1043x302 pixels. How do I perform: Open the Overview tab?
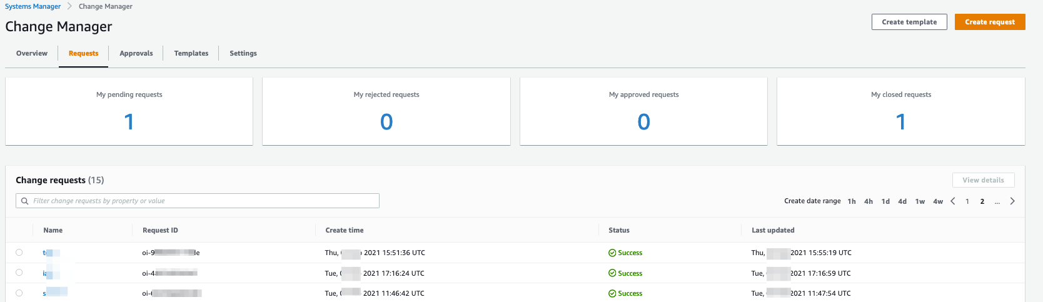[32, 53]
